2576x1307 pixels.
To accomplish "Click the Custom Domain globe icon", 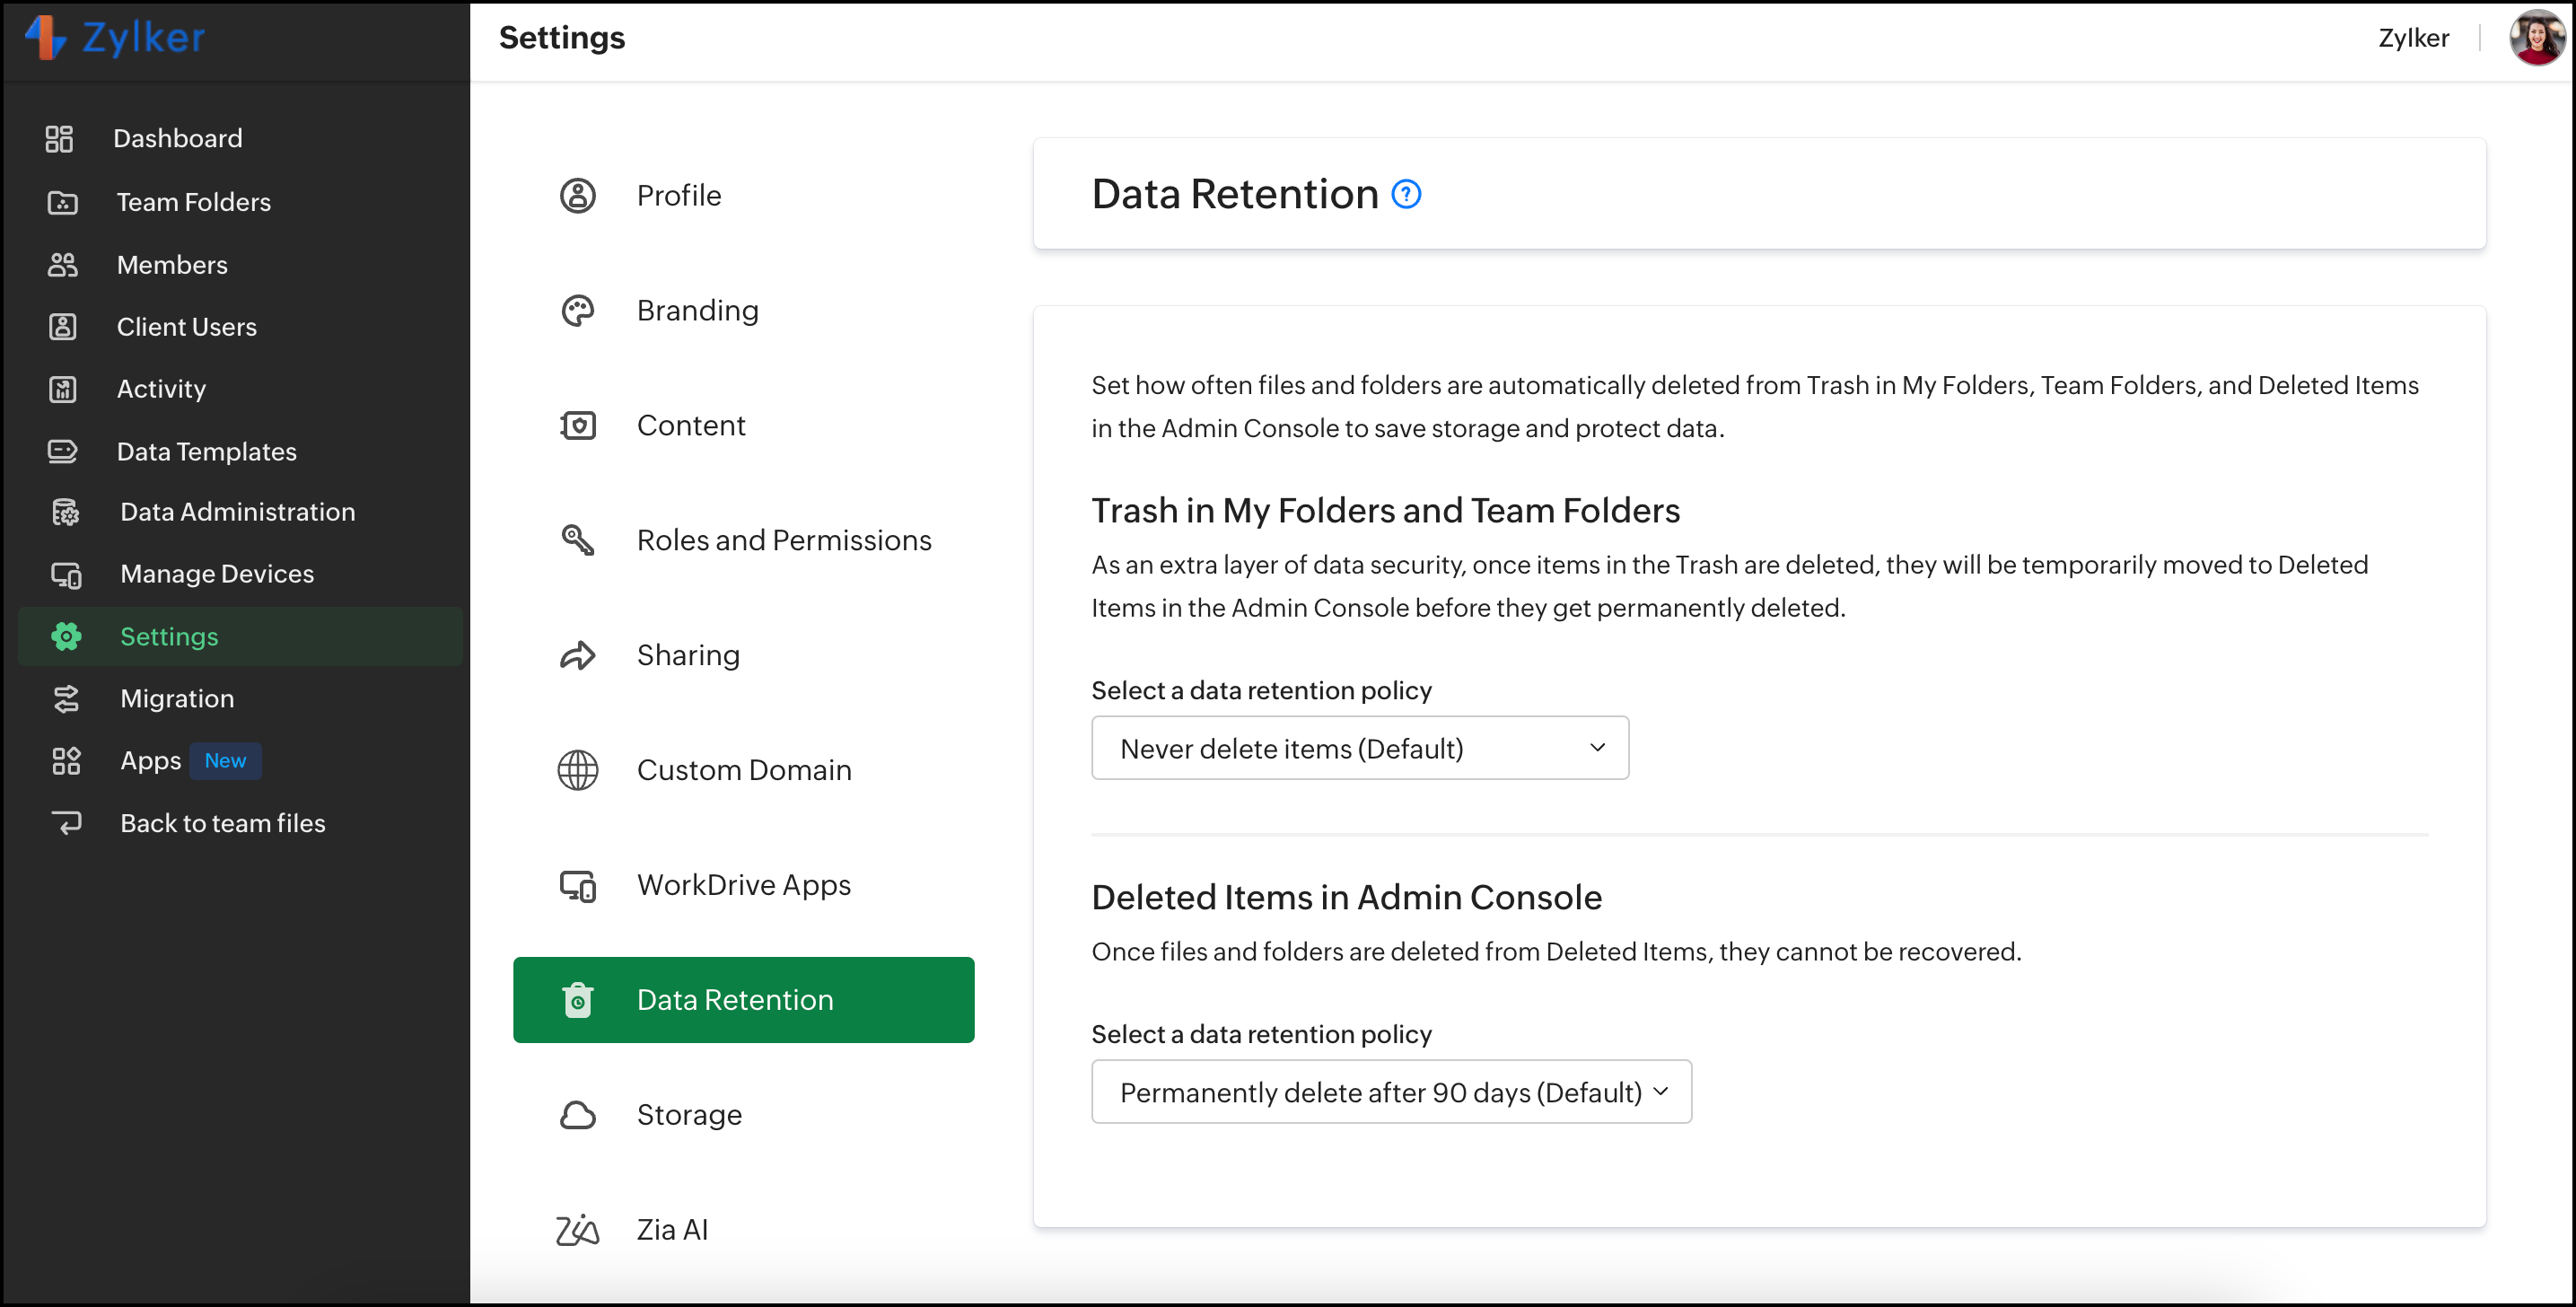I will (577, 770).
